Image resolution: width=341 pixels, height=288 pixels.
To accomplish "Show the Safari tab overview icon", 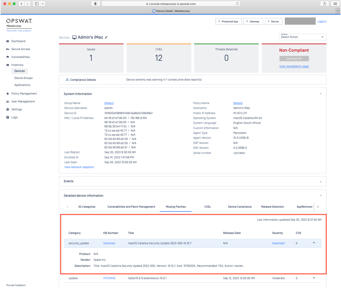I will (335, 4).
